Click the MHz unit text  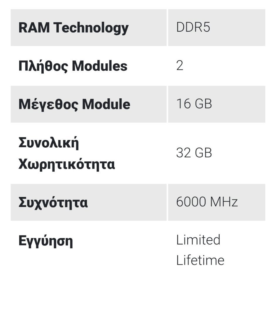point(224,202)
